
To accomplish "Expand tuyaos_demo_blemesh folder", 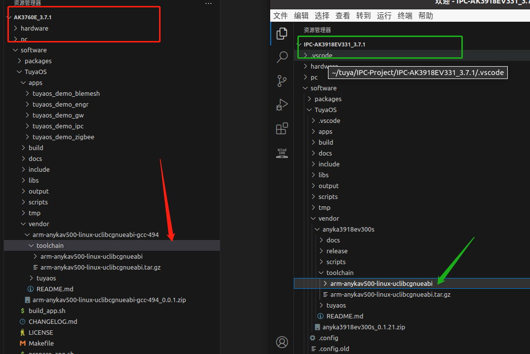I will (x=27, y=94).
